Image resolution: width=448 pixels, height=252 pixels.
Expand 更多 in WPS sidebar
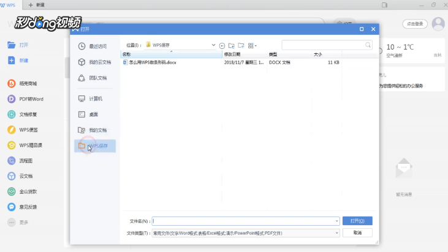pyautogui.click(x=18, y=223)
